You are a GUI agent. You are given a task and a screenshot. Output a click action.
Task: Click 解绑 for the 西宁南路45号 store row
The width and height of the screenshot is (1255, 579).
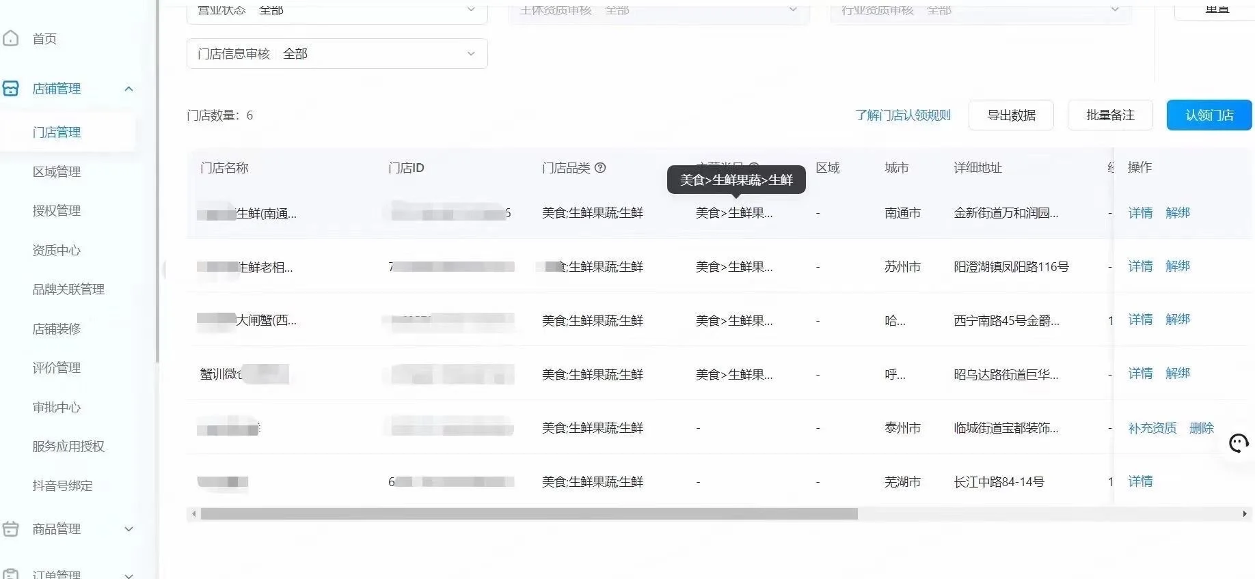pyautogui.click(x=1178, y=320)
